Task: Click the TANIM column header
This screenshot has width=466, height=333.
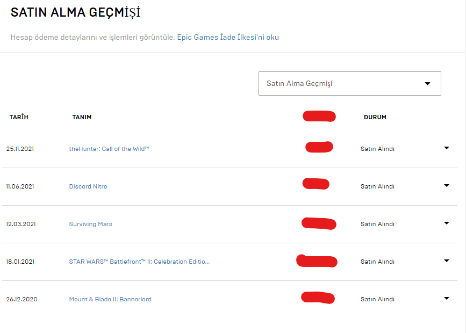Action: 82,117
